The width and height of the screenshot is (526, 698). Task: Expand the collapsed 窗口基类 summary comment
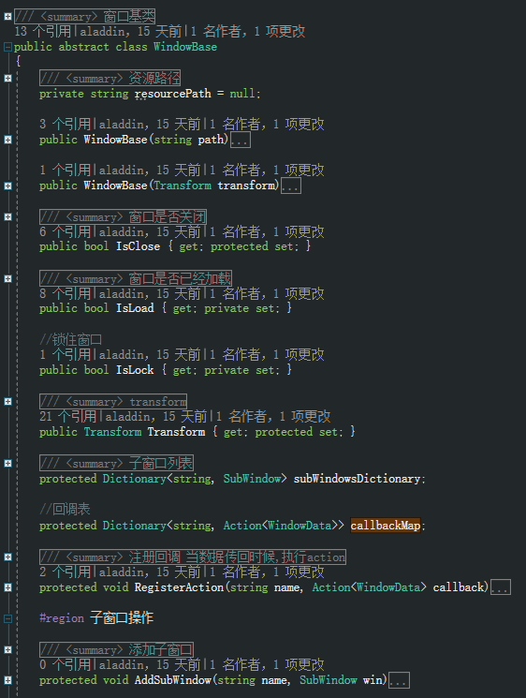pos(7,17)
